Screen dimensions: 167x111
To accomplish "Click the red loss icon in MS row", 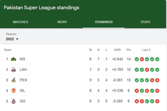I will click(x=142, y=59).
